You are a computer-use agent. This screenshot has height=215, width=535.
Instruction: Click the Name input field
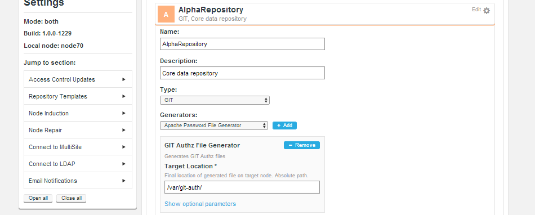(242, 44)
